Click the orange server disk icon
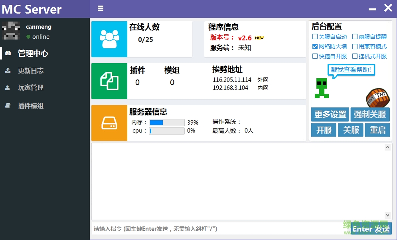Image resolution: width=397 pixels, height=240 pixels. (109, 123)
